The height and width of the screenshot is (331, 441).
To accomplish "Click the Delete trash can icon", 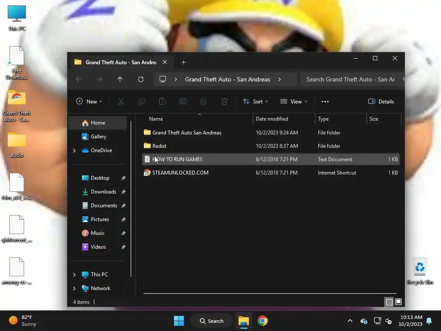I will click(x=224, y=101).
